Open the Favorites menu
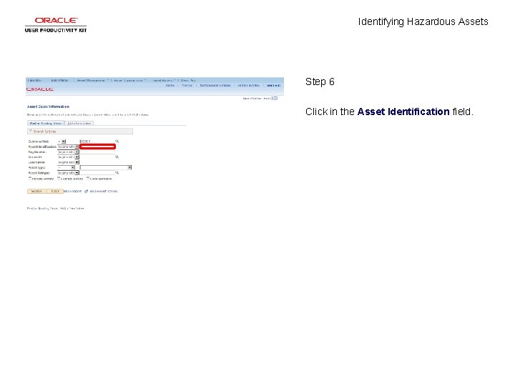Screen dimensions: 515x386 (35, 80)
